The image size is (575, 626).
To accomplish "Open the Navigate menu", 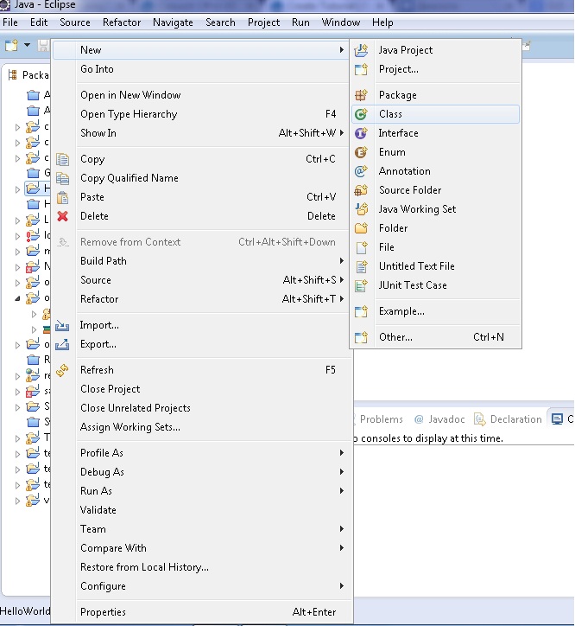I will tap(173, 22).
